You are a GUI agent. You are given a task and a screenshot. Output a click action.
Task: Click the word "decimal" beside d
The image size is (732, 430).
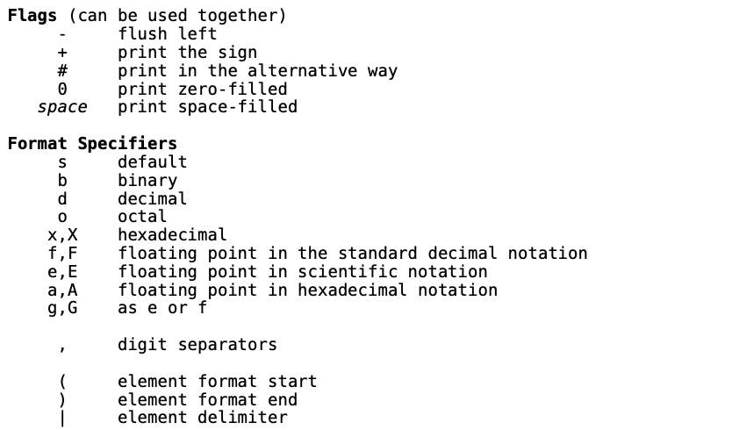pos(152,198)
